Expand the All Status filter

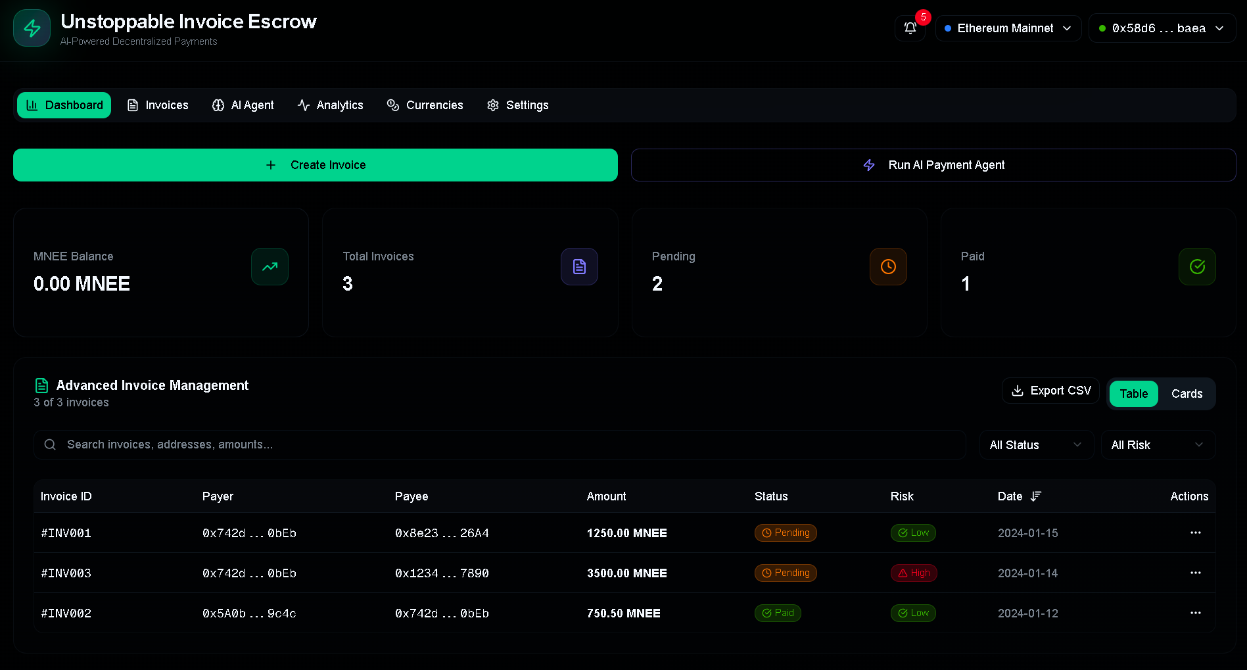(1036, 445)
